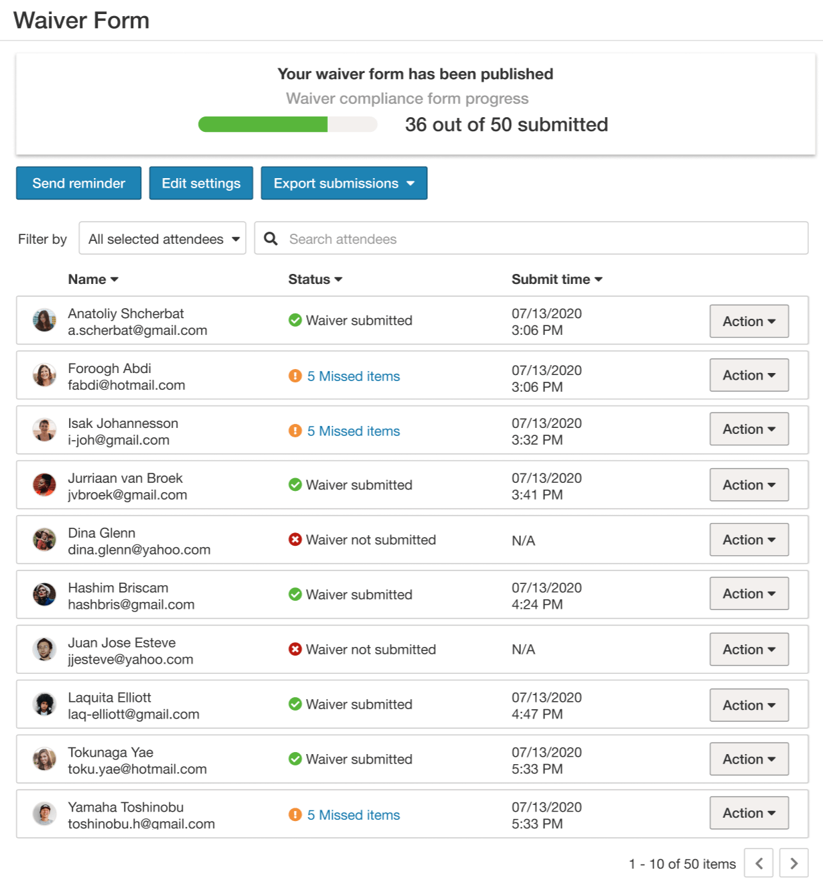The width and height of the screenshot is (823, 886).
Task: Open '5 Missed items' link for Isak Johannesson
Action: tap(353, 431)
